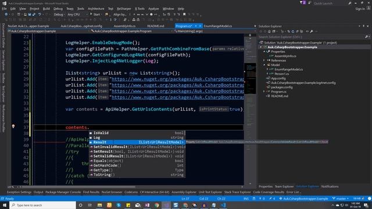Image resolution: width=372 pixels, height=209 pixels.
Task: Open the Error List tab
Action: [294, 192]
